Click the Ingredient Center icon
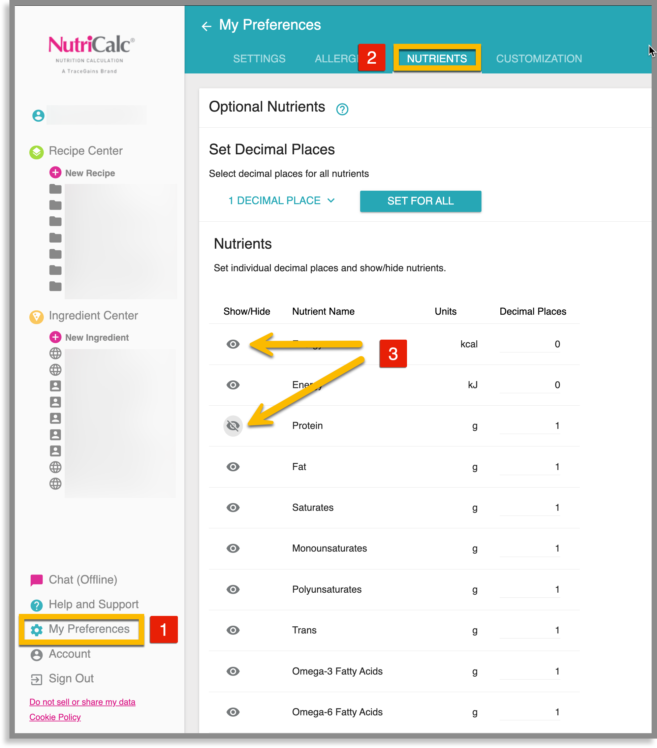This screenshot has width=657, height=748. [x=36, y=316]
